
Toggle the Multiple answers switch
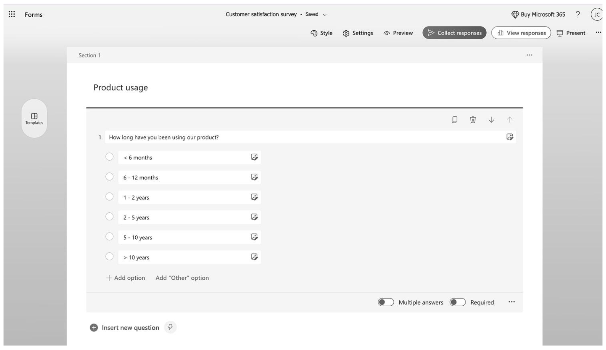386,302
